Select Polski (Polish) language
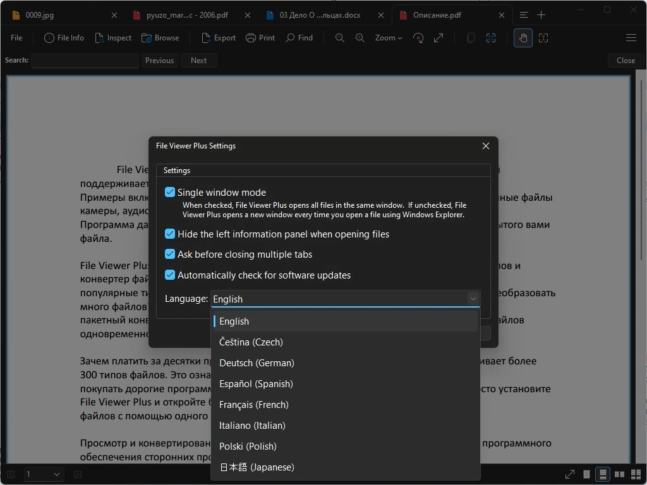 (346, 446)
